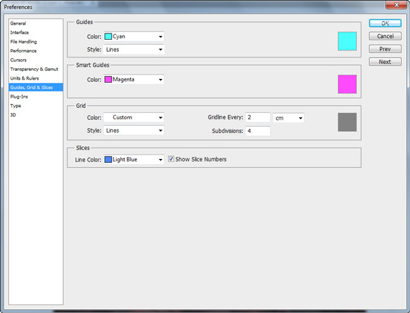
Task: Change the Grid Style dropdown
Action: tap(134, 131)
